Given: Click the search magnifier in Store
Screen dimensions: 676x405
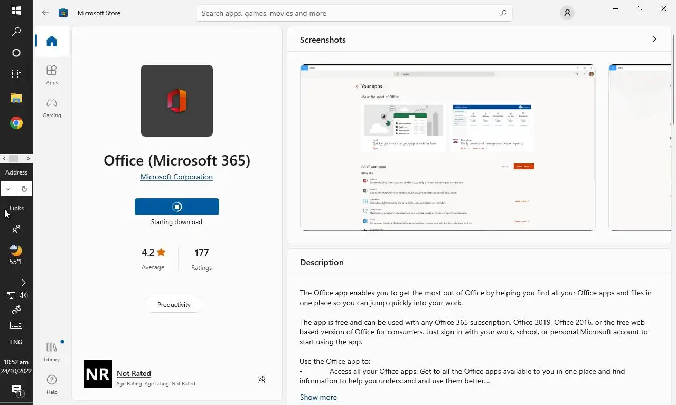Looking at the screenshot, I should pyautogui.click(x=503, y=13).
